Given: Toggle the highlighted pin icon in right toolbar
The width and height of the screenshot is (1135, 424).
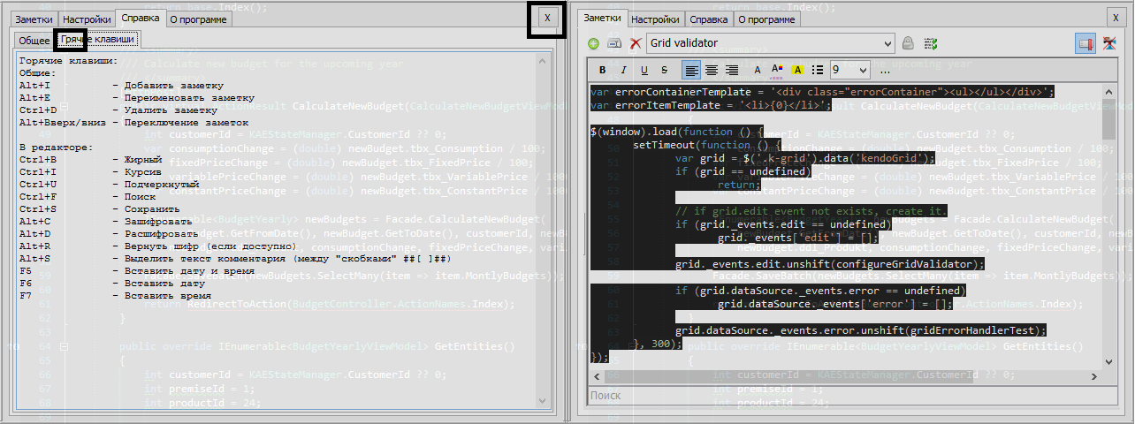Looking at the screenshot, I should point(1085,43).
